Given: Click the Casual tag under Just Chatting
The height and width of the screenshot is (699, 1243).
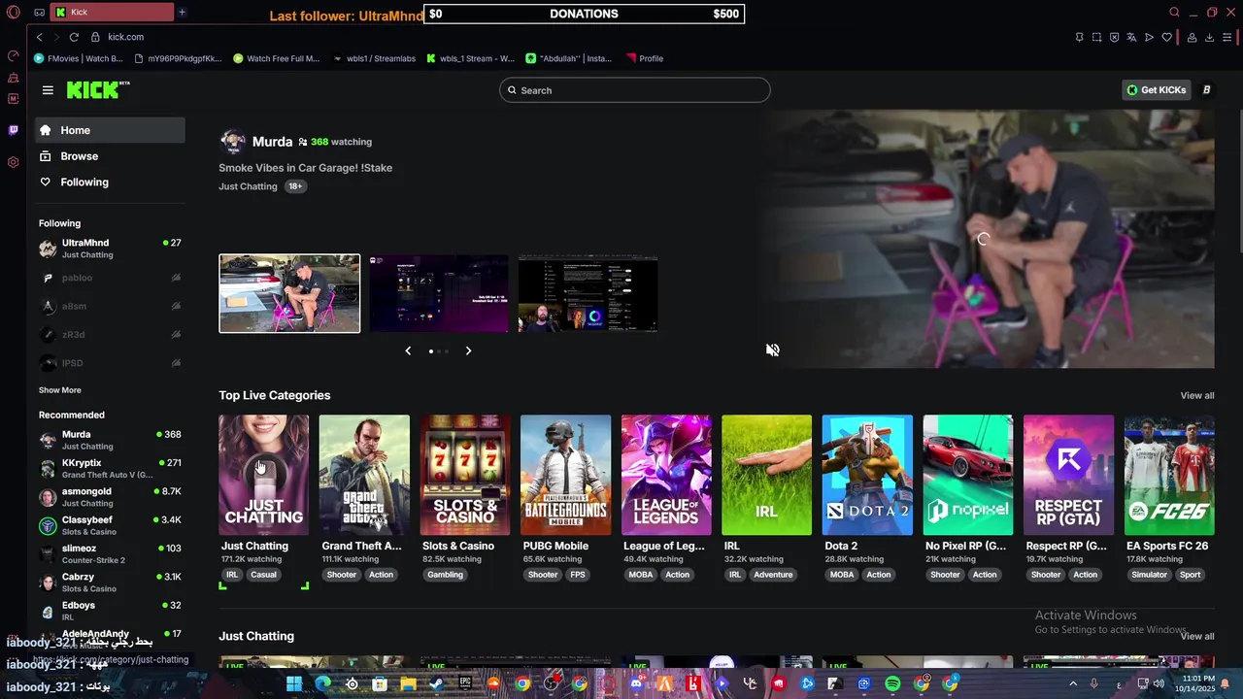Looking at the screenshot, I should pos(264,575).
